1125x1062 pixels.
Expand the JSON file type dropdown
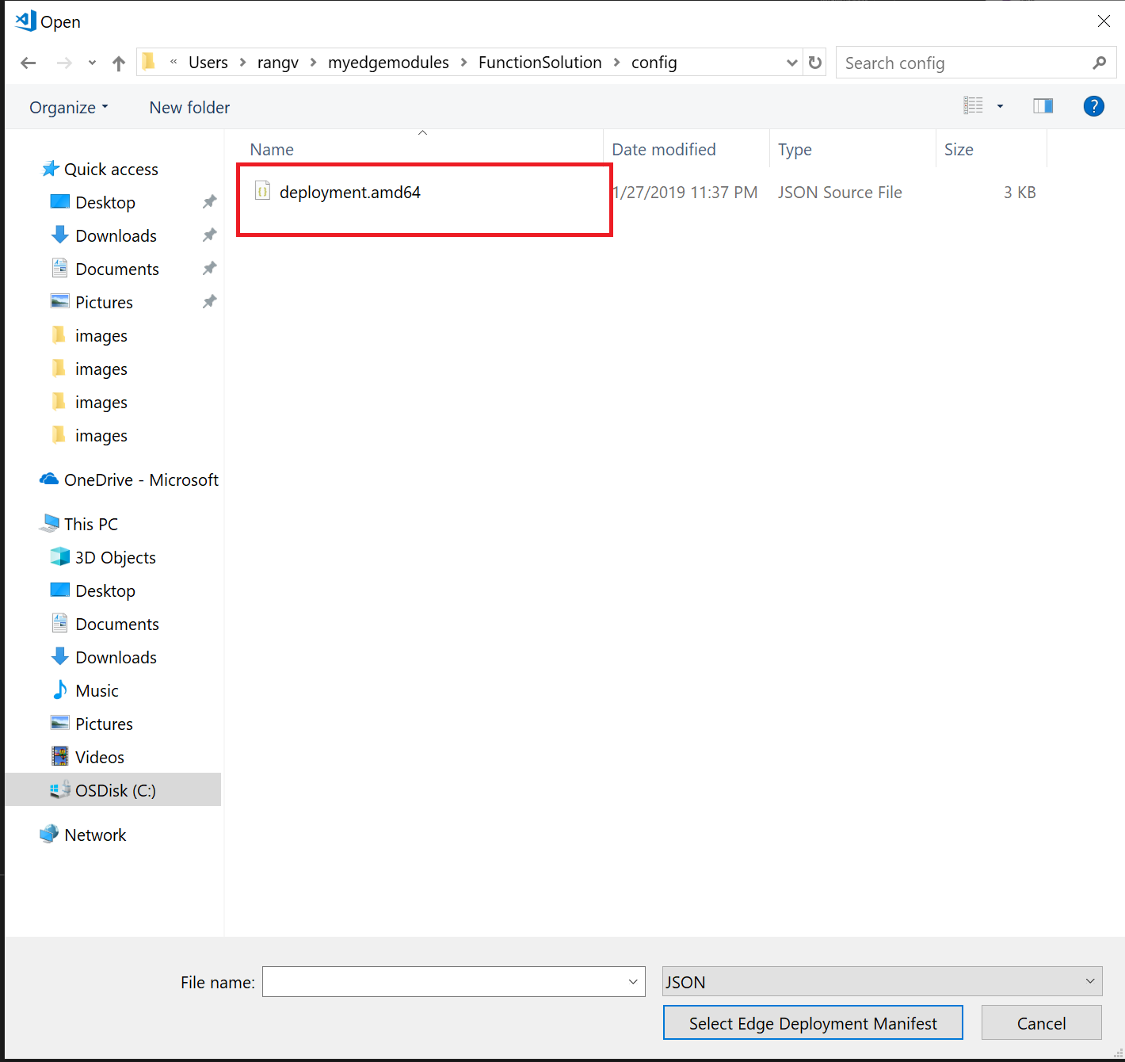pos(1090,981)
